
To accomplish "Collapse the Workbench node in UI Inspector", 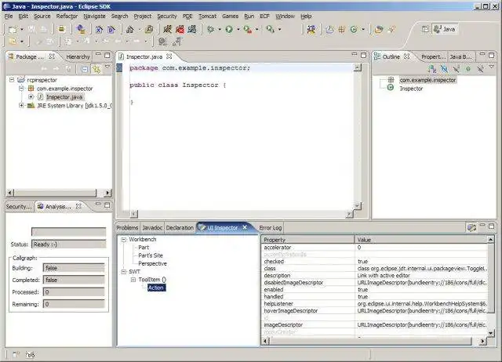I will click(124, 239).
